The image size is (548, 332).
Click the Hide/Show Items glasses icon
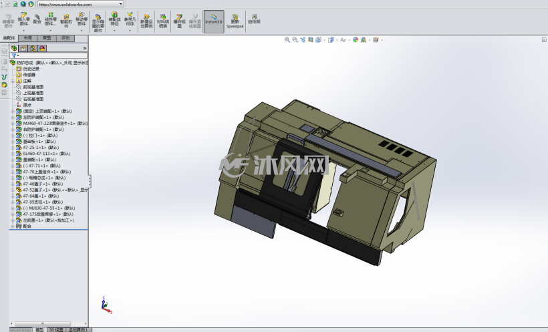pyautogui.click(x=343, y=40)
